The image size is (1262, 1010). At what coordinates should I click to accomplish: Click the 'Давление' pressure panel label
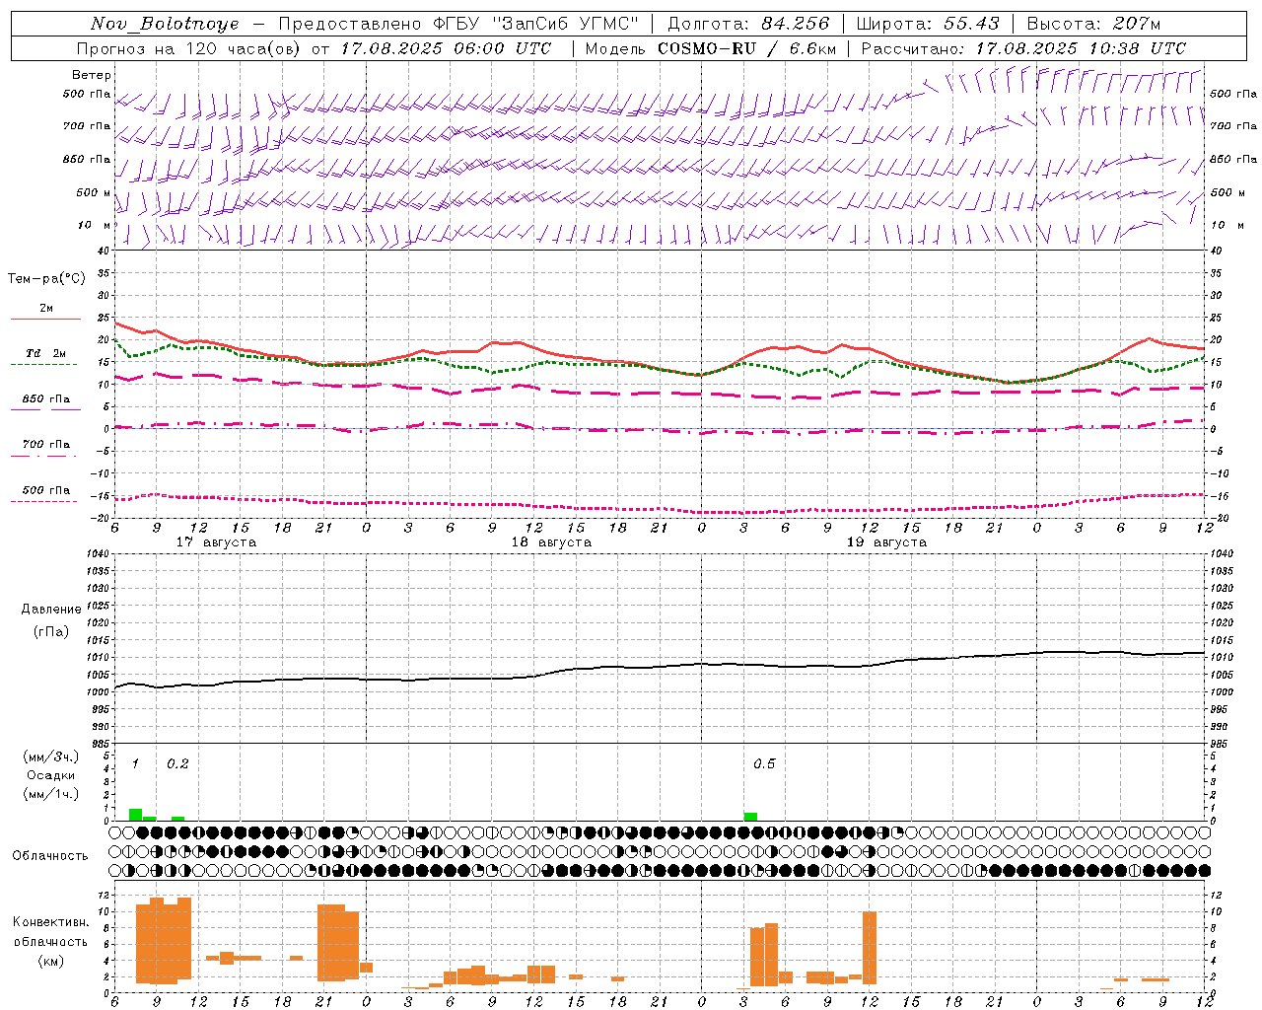point(51,610)
